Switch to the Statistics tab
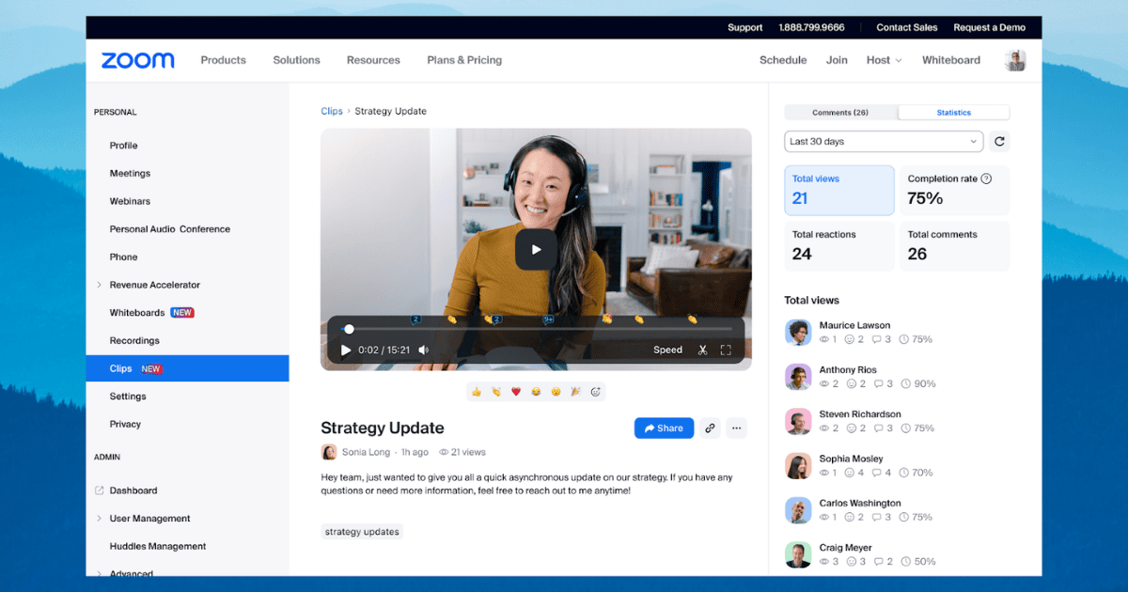This screenshot has height=592, width=1128. [953, 113]
